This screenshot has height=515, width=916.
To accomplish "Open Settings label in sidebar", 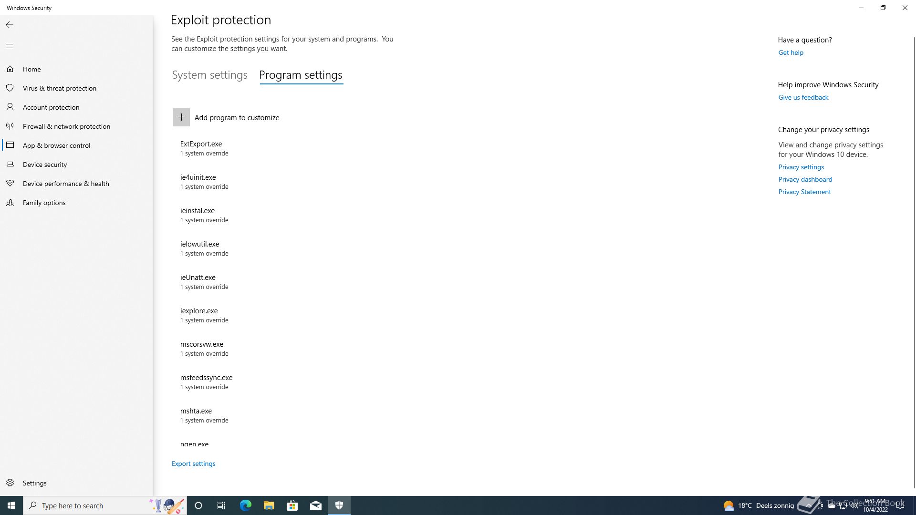I will pos(35,483).
